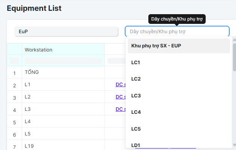Click the Workstation column filter box
236x150 pixels.
63,60
